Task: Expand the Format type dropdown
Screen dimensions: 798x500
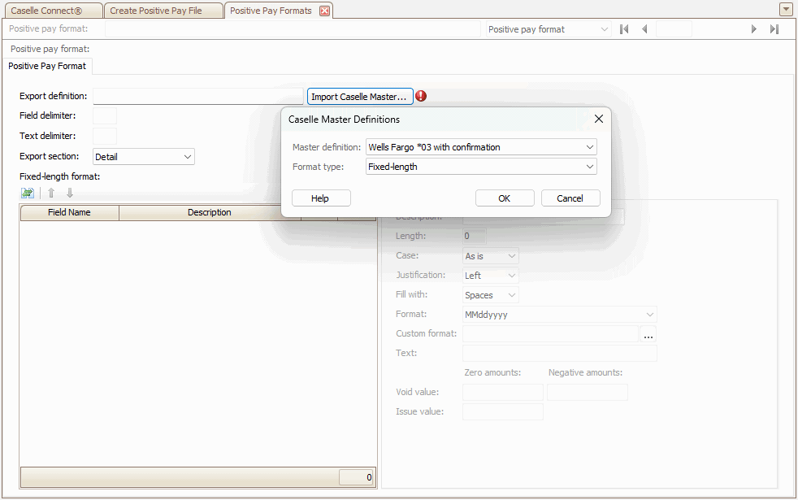Action: tap(589, 167)
